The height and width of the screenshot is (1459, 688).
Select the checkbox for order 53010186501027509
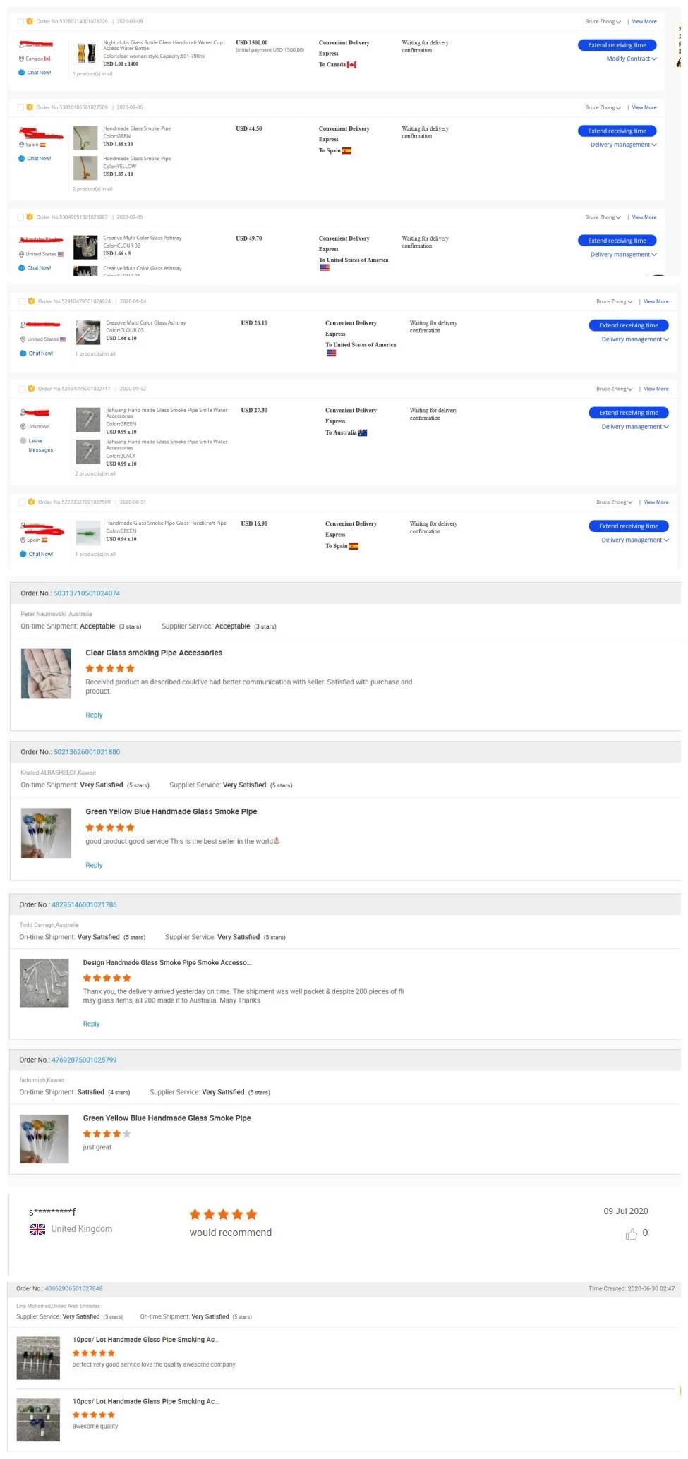pyautogui.click(x=20, y=108)
